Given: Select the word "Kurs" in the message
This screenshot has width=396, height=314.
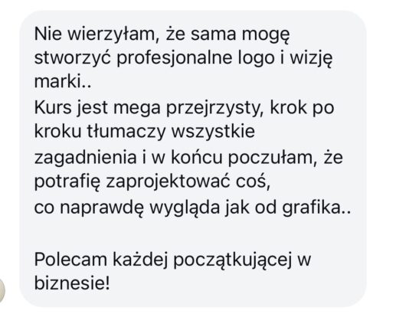Looking at the screenshot, I should pyautogui.click(x=53, y=107).
